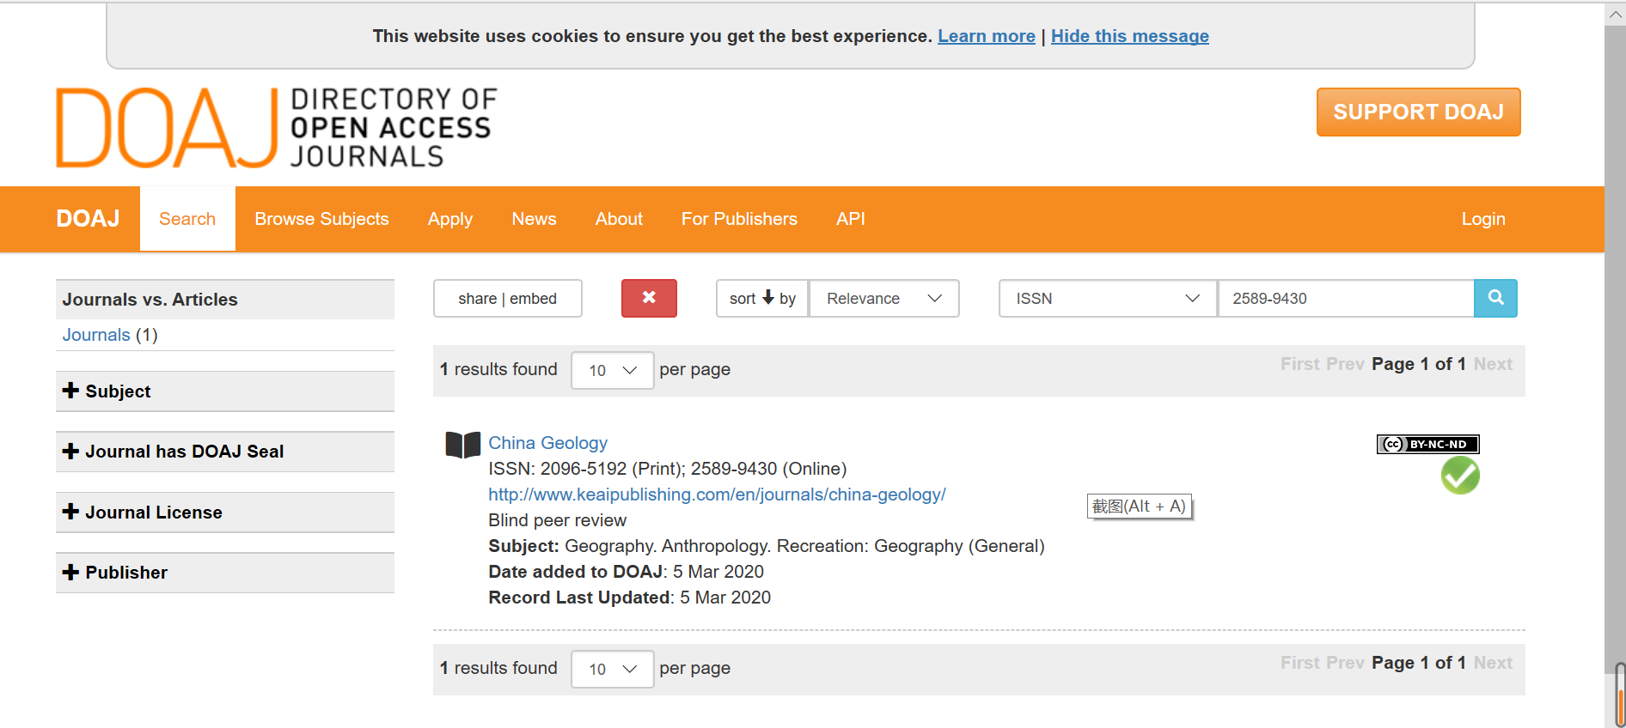Click "Record Last Updated: 5 Mar 2020"
The image size is (1626, 728).
point(629,598)
